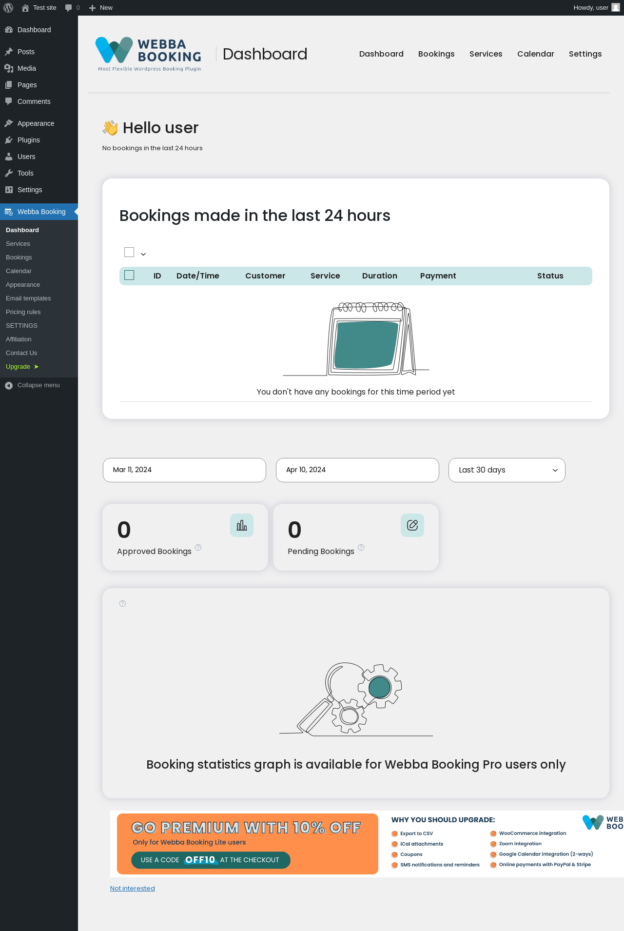Image resolution: width=624 pixels, height=931 pixels.
Task: Open Calendar in Webba top navigation
Action: 536,54
